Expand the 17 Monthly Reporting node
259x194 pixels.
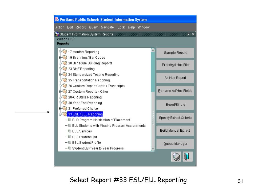click(60, 52)
